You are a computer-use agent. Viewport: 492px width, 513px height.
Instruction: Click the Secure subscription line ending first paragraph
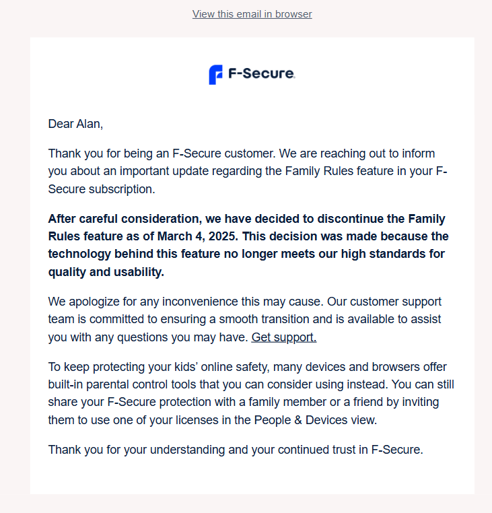tap(102, 189)
